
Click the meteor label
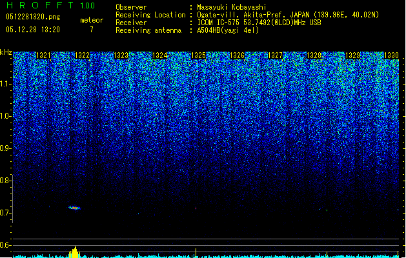coord(92,20)
